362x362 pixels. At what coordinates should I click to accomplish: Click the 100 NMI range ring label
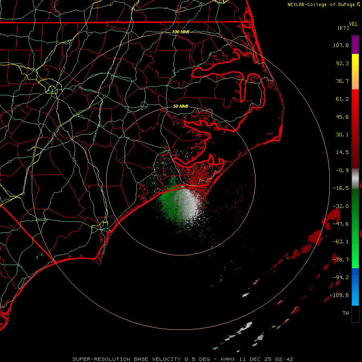pos(181,32)
